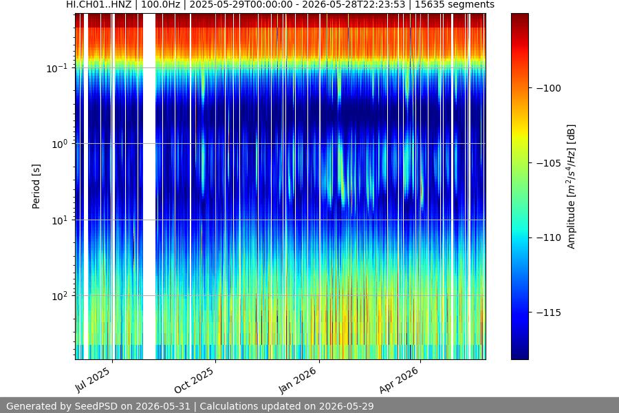The height and width of the screenshot is (413, 619).
Task: Click the −100 colorbar tick label
Action: coord(548,88)
